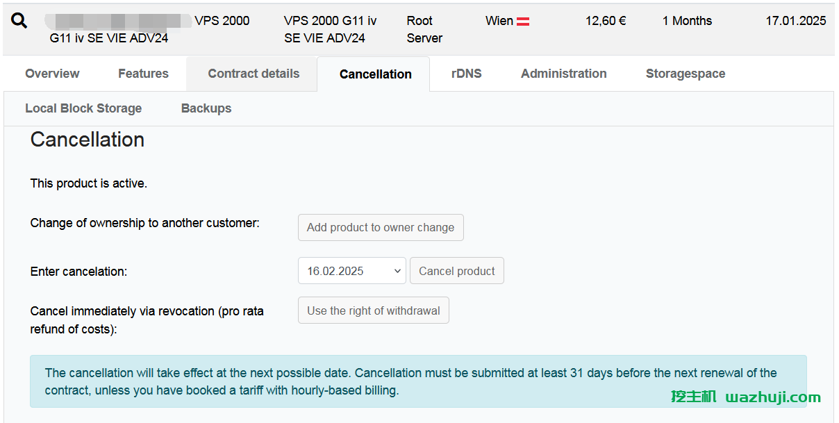Click Use the right of withdrawal

pyautogui.click(x=374, y=311)
